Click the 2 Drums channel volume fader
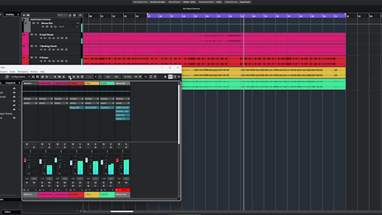The height and width of the screenshot is (215, 382). pyautogui.click(x=71, y=163)
